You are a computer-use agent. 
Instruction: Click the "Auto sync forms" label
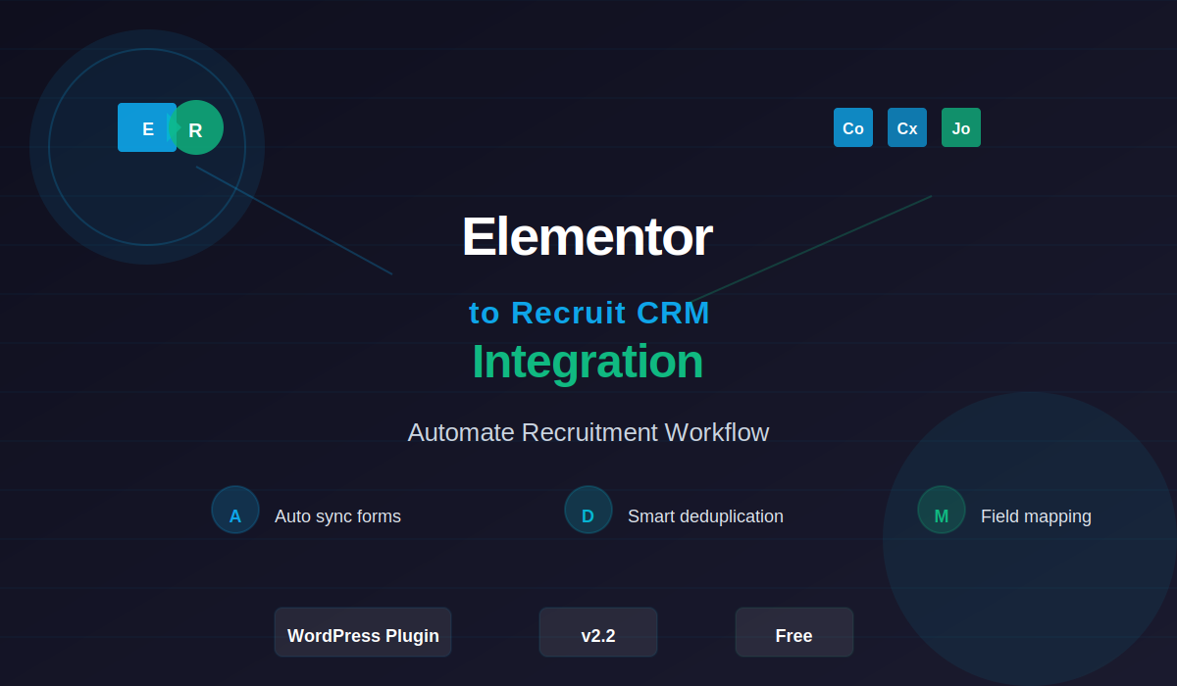[x=337, y=516]
